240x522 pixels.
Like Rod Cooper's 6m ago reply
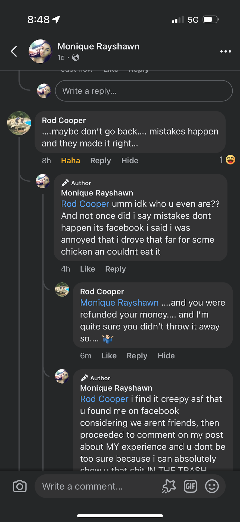[109, 356]
